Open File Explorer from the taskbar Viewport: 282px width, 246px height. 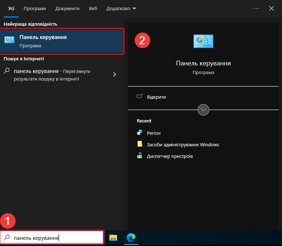tap(113, 238)
